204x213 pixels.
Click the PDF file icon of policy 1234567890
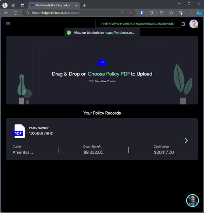tap(19, 131)
